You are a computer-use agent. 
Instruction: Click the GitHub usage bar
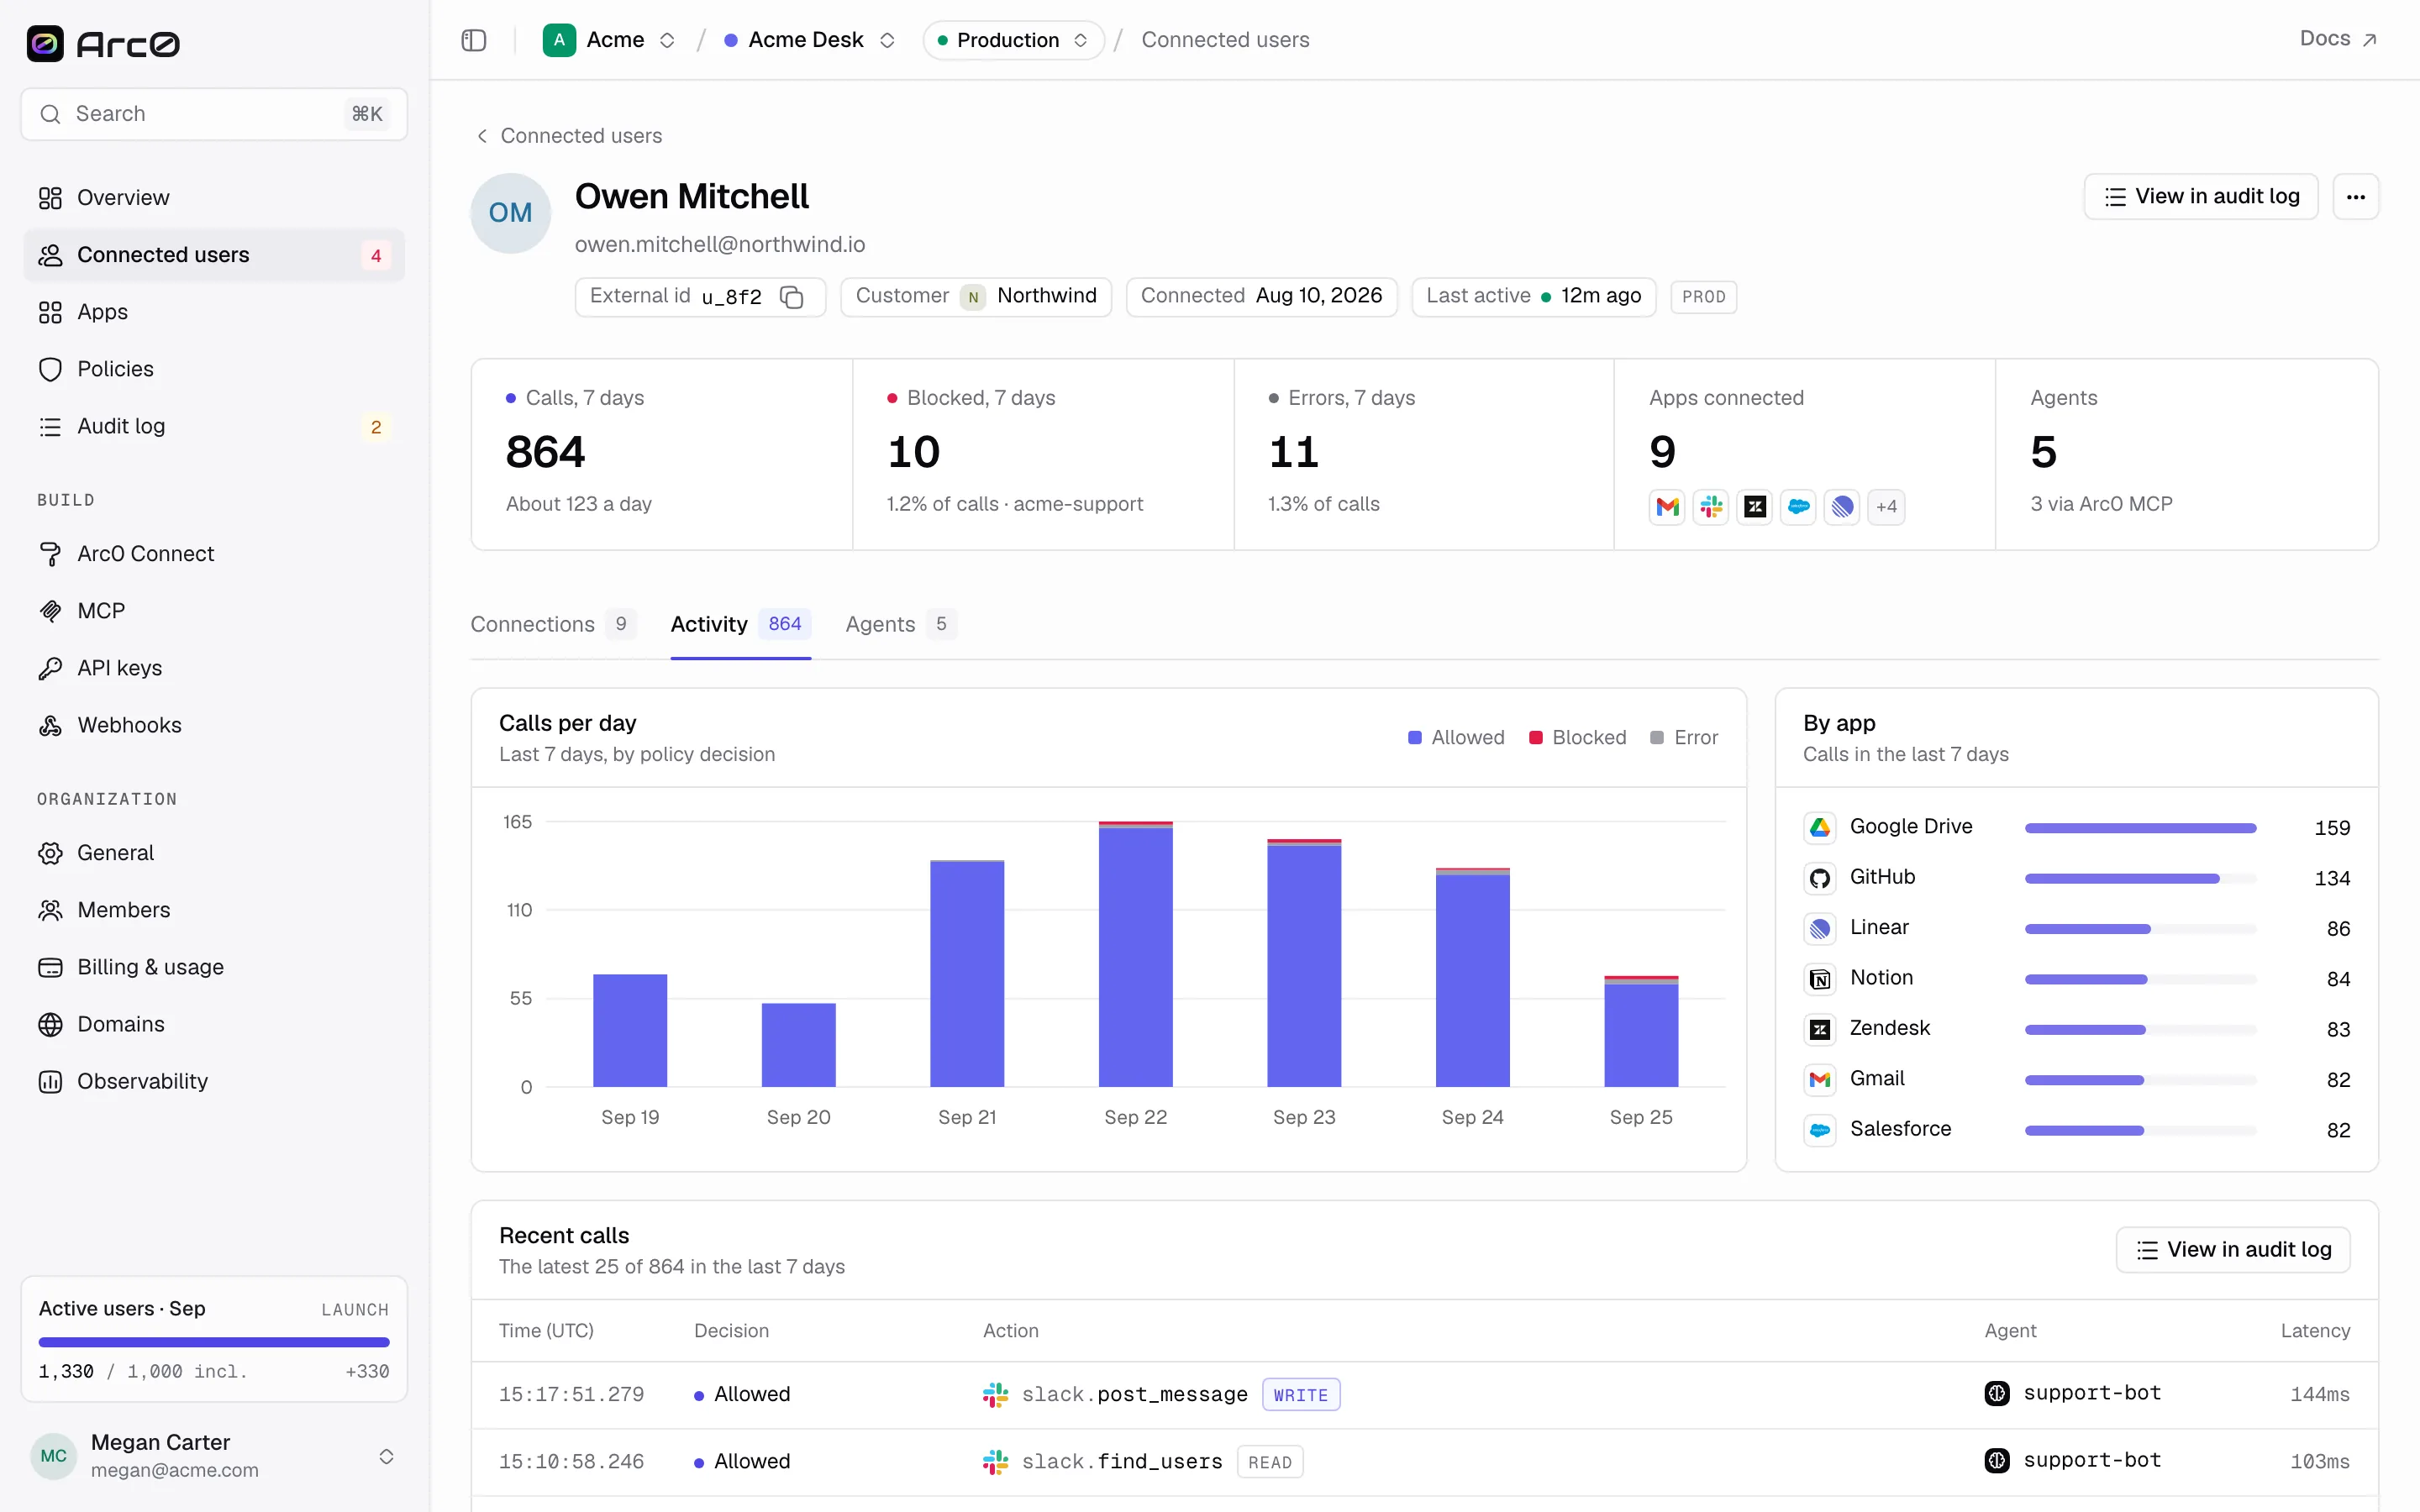[x=2140, y=879]
